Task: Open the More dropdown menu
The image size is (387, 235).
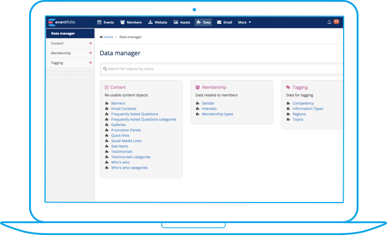Action: (245, 22)
